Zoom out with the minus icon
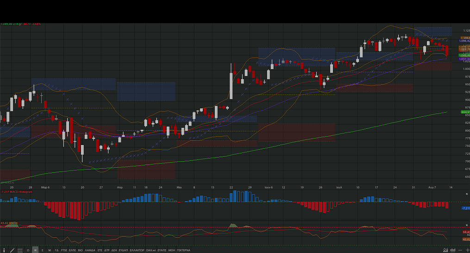Image resolution: width=470 pixels, height=253 pixels. [461, 250]
